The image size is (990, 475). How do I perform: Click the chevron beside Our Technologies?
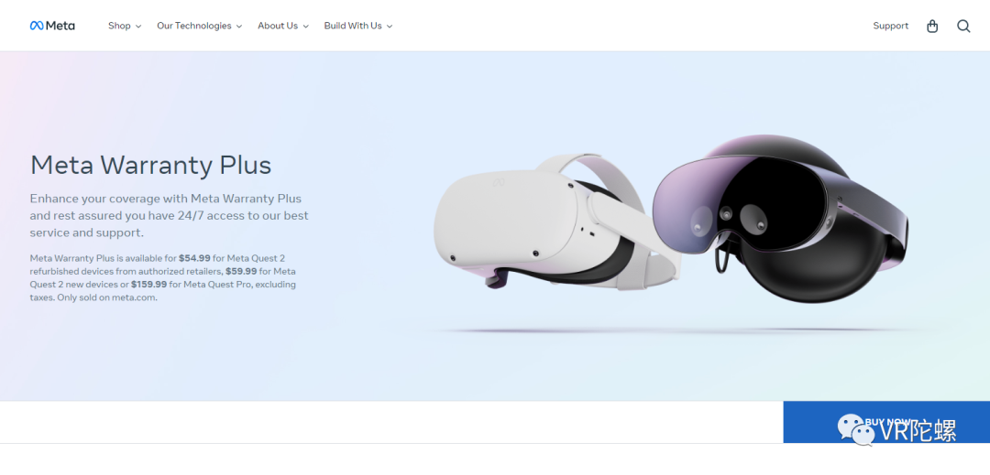239,27
